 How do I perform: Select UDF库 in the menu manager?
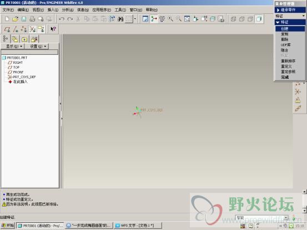pos(286,45)
